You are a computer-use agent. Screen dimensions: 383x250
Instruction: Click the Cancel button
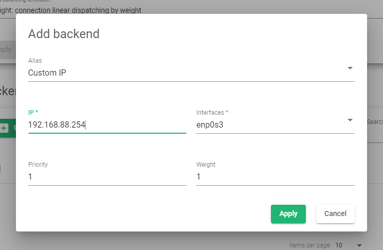(x=335, y=214)
